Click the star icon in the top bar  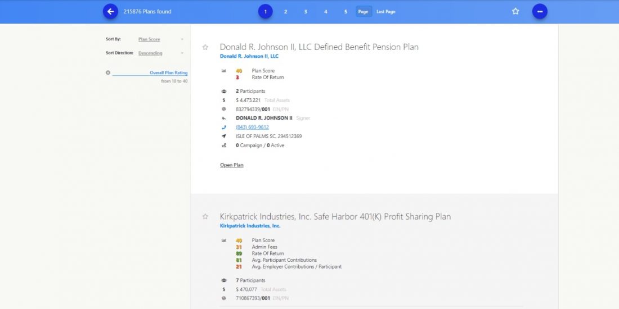pyautogui.click(x=515, y=11)
